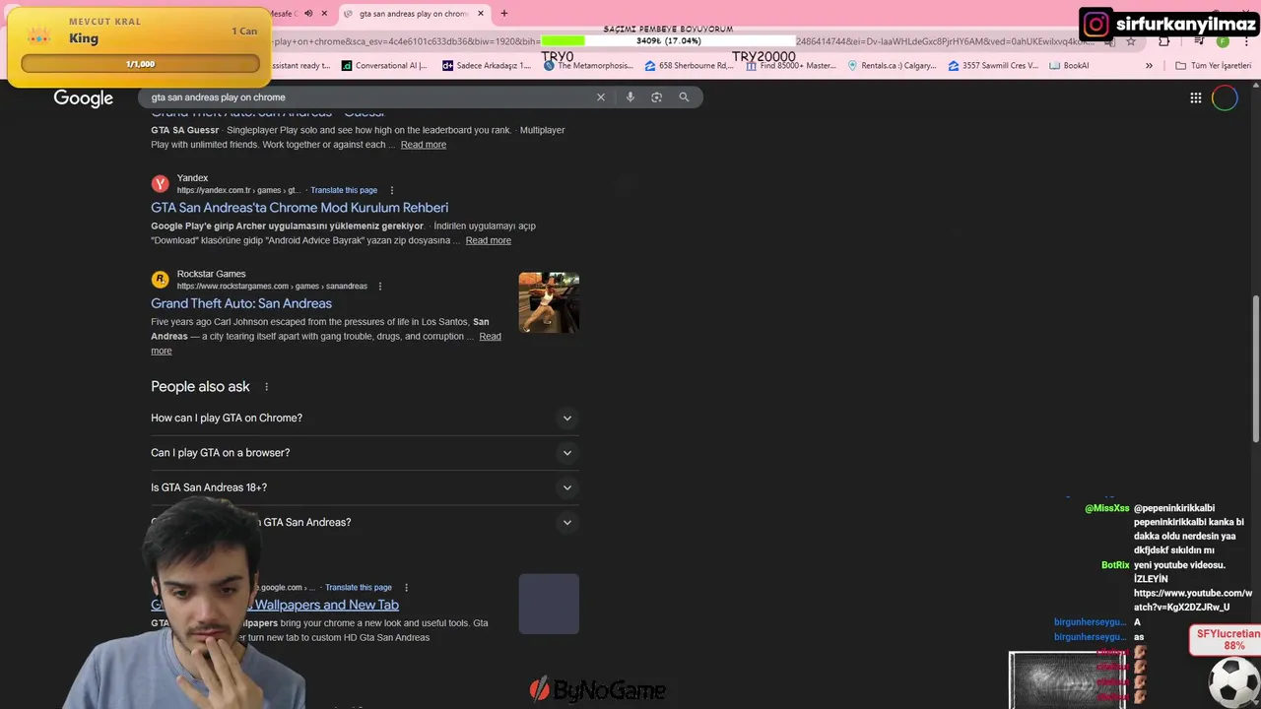
Task: Open options menu for the Yandex result
Action: (x=391, y=190)
